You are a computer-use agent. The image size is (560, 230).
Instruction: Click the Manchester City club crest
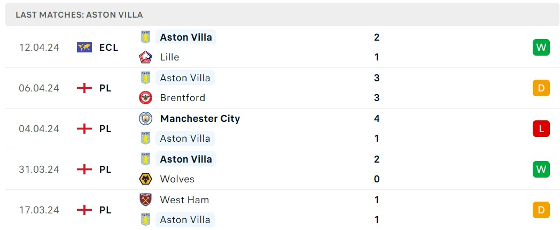coord(145,119)
